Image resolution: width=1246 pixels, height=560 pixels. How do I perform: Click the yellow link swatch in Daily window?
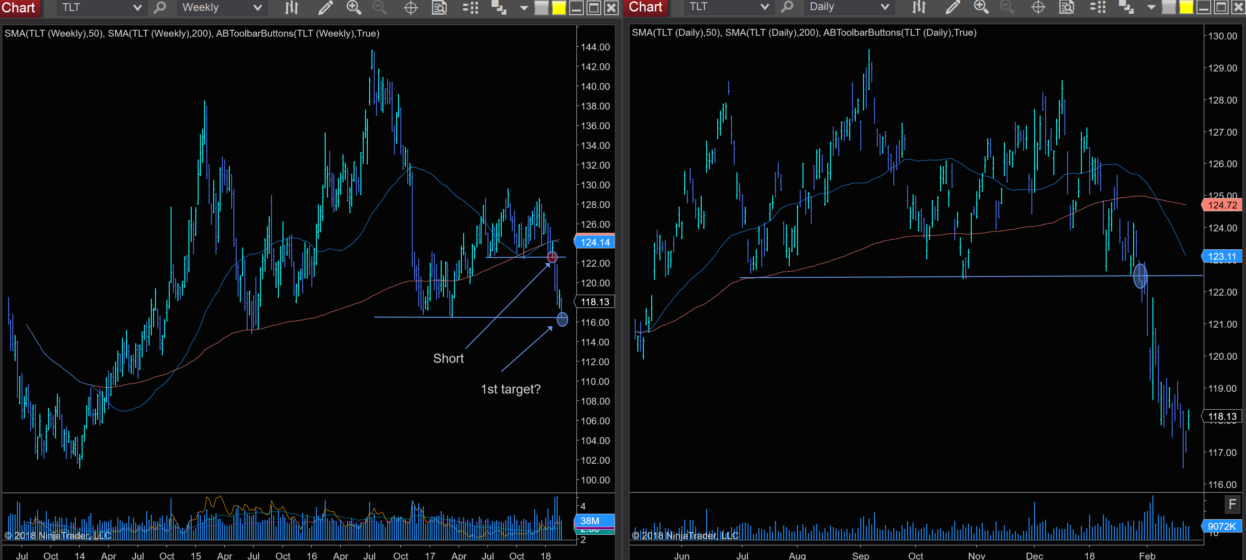(1186, 7)
